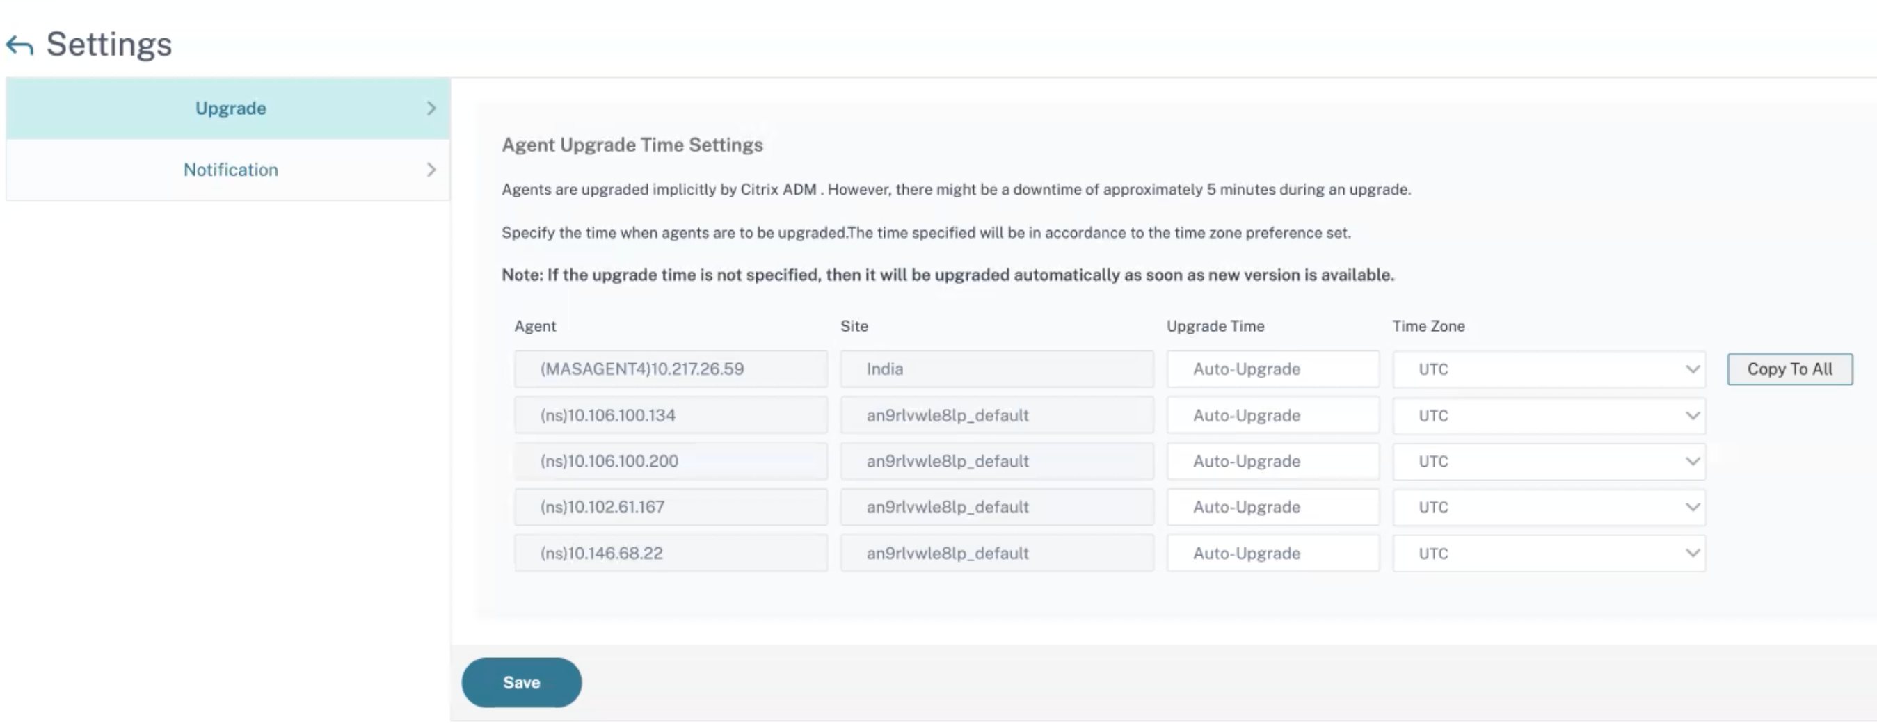Select Upgrade Time field for agent 10.106.100.200
Image resolution: width=1877 pixels, height=726 pixels.
pyautogui.click(x=1273, y=461)
